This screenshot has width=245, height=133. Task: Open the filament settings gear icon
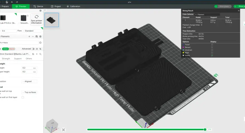40,36
